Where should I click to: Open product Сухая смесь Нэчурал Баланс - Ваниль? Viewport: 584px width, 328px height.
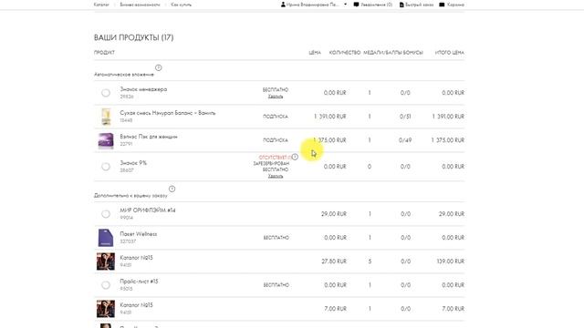pyautogui.click(x=168, y=113)
